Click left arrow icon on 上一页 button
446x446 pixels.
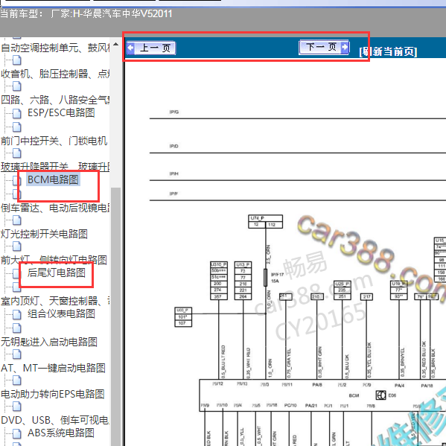[131, 48]
